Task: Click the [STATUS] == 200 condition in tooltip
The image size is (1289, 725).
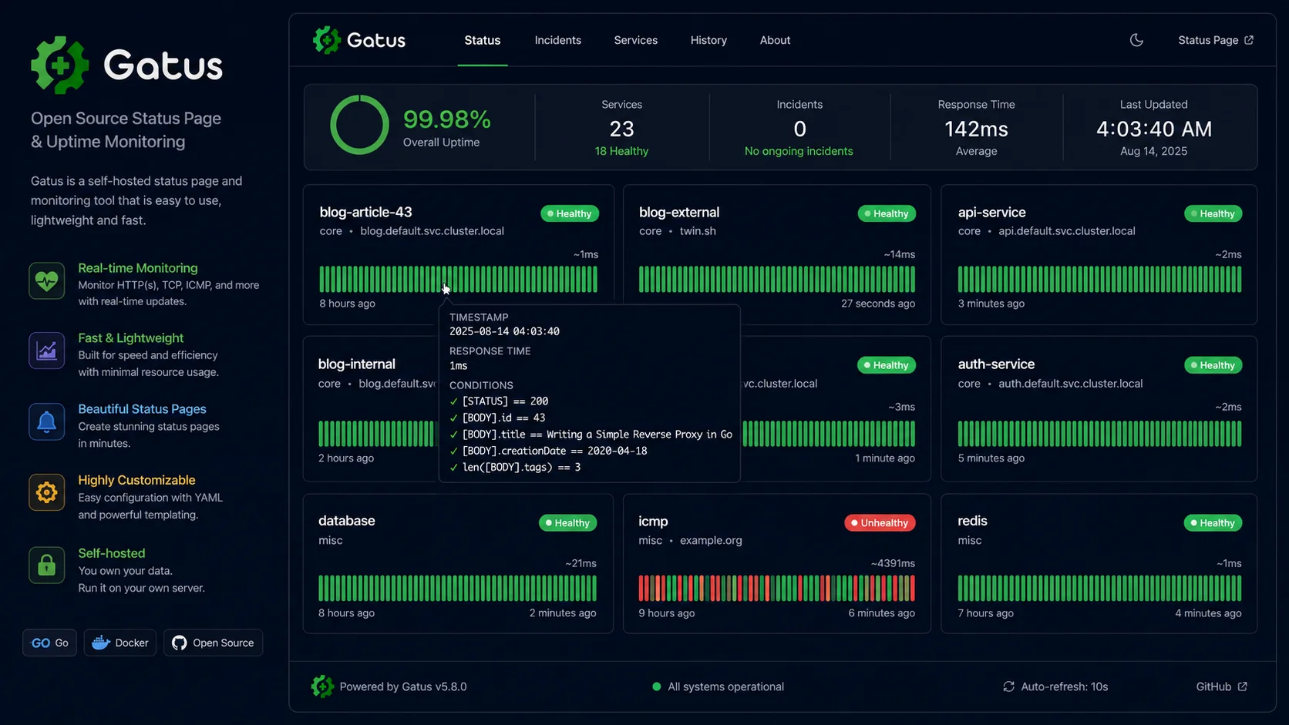Action: coord(505,401)
